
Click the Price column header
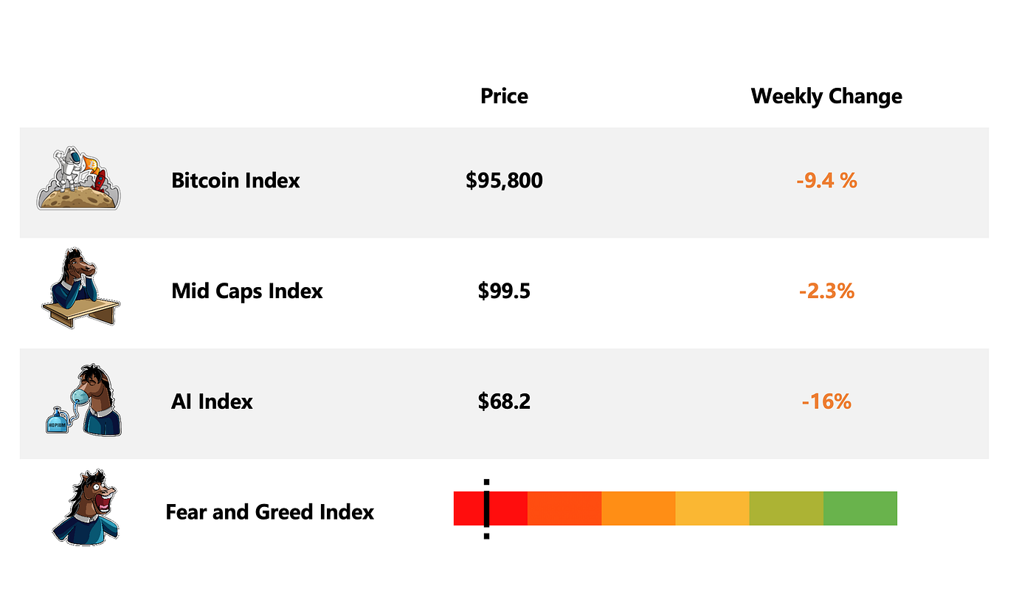point(504,96)
